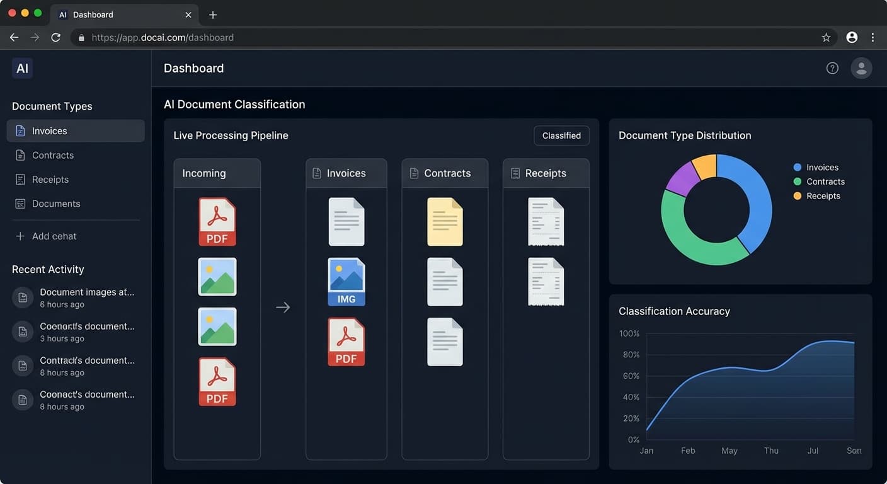The width and height of the screenshot is (887, 484).
Task: Select the top receipt icon in Receipts column
Action: [546, 222]
